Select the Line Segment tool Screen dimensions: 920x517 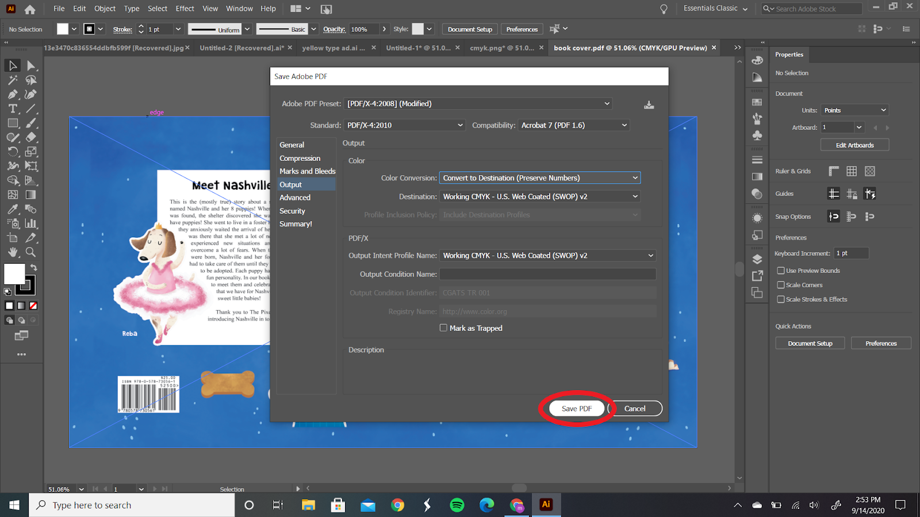[x=31, y=109]
